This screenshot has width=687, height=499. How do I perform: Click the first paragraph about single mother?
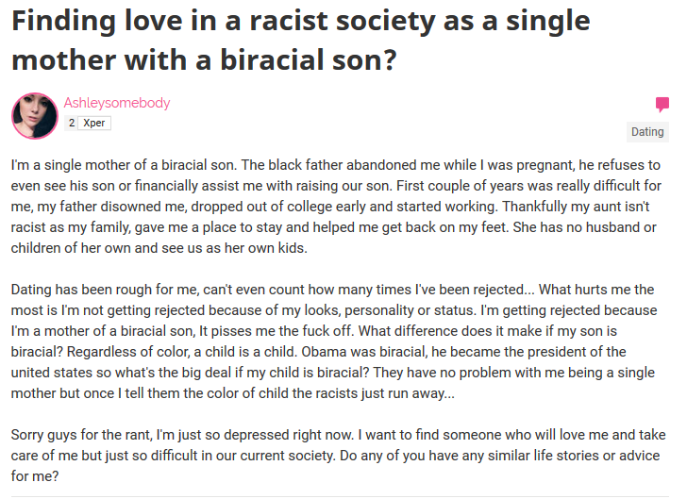tap(336, 207)
